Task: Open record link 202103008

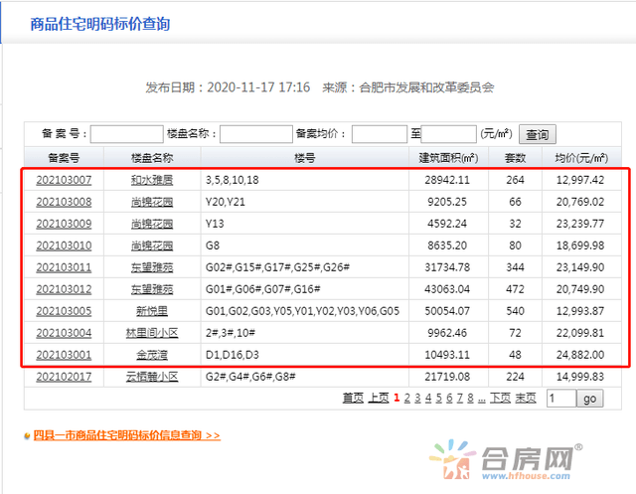Action: [64, 202]
